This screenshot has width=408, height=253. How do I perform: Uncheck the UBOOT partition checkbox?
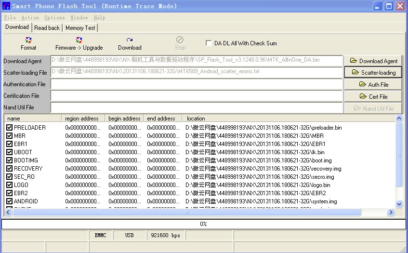click(9, 152)
